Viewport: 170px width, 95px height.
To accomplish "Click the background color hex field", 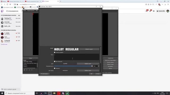I will (65, 70).
